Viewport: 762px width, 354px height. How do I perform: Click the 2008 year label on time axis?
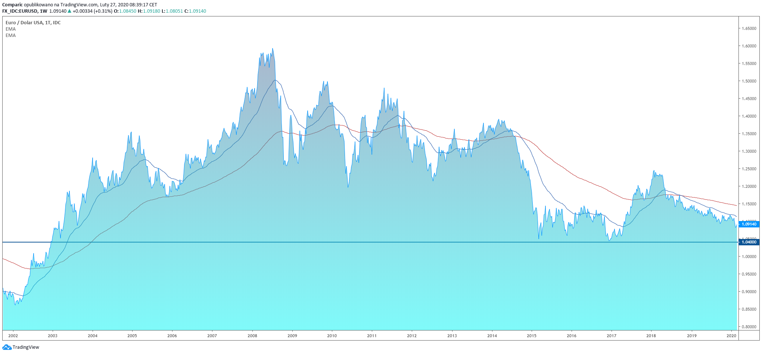[x=252, y=336]
